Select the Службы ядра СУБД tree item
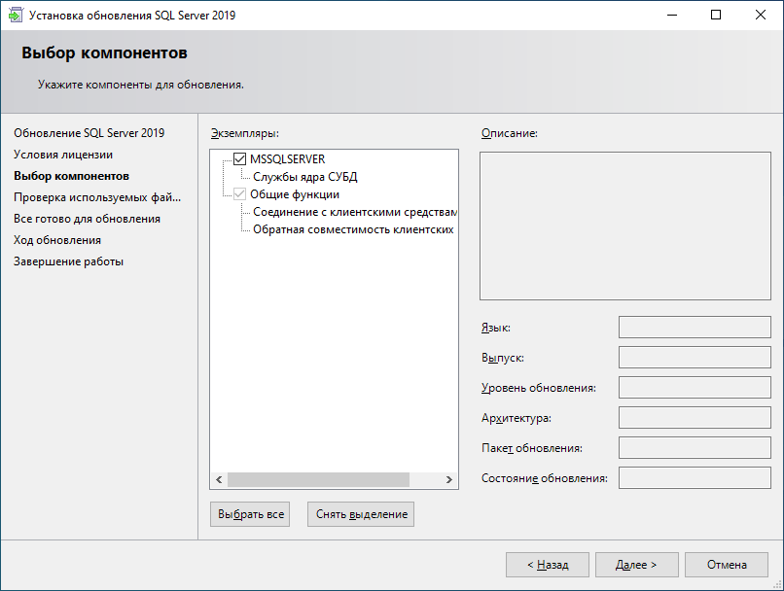Viewport: 784px width, 591px height. (x=305, y=177)
